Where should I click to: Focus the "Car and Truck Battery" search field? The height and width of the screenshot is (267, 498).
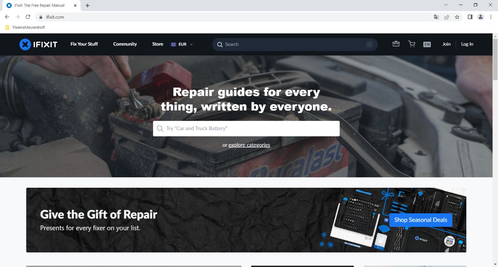(246, 128)
